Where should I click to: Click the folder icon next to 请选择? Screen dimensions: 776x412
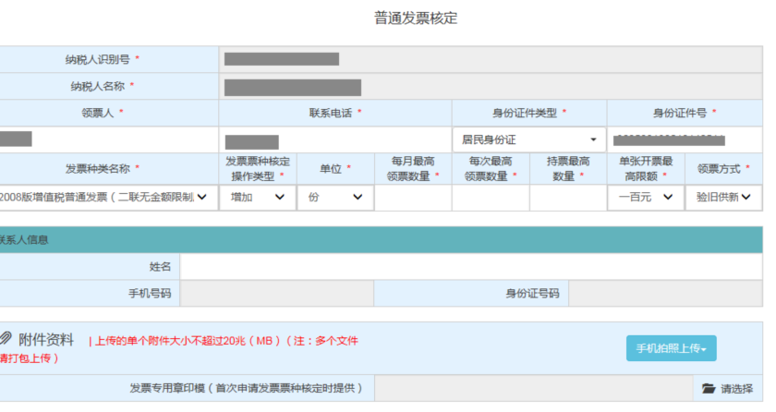709,389
